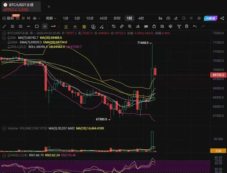Select the ruler measure tool
This screenshot has width=227, height=173.
point(122,26)
